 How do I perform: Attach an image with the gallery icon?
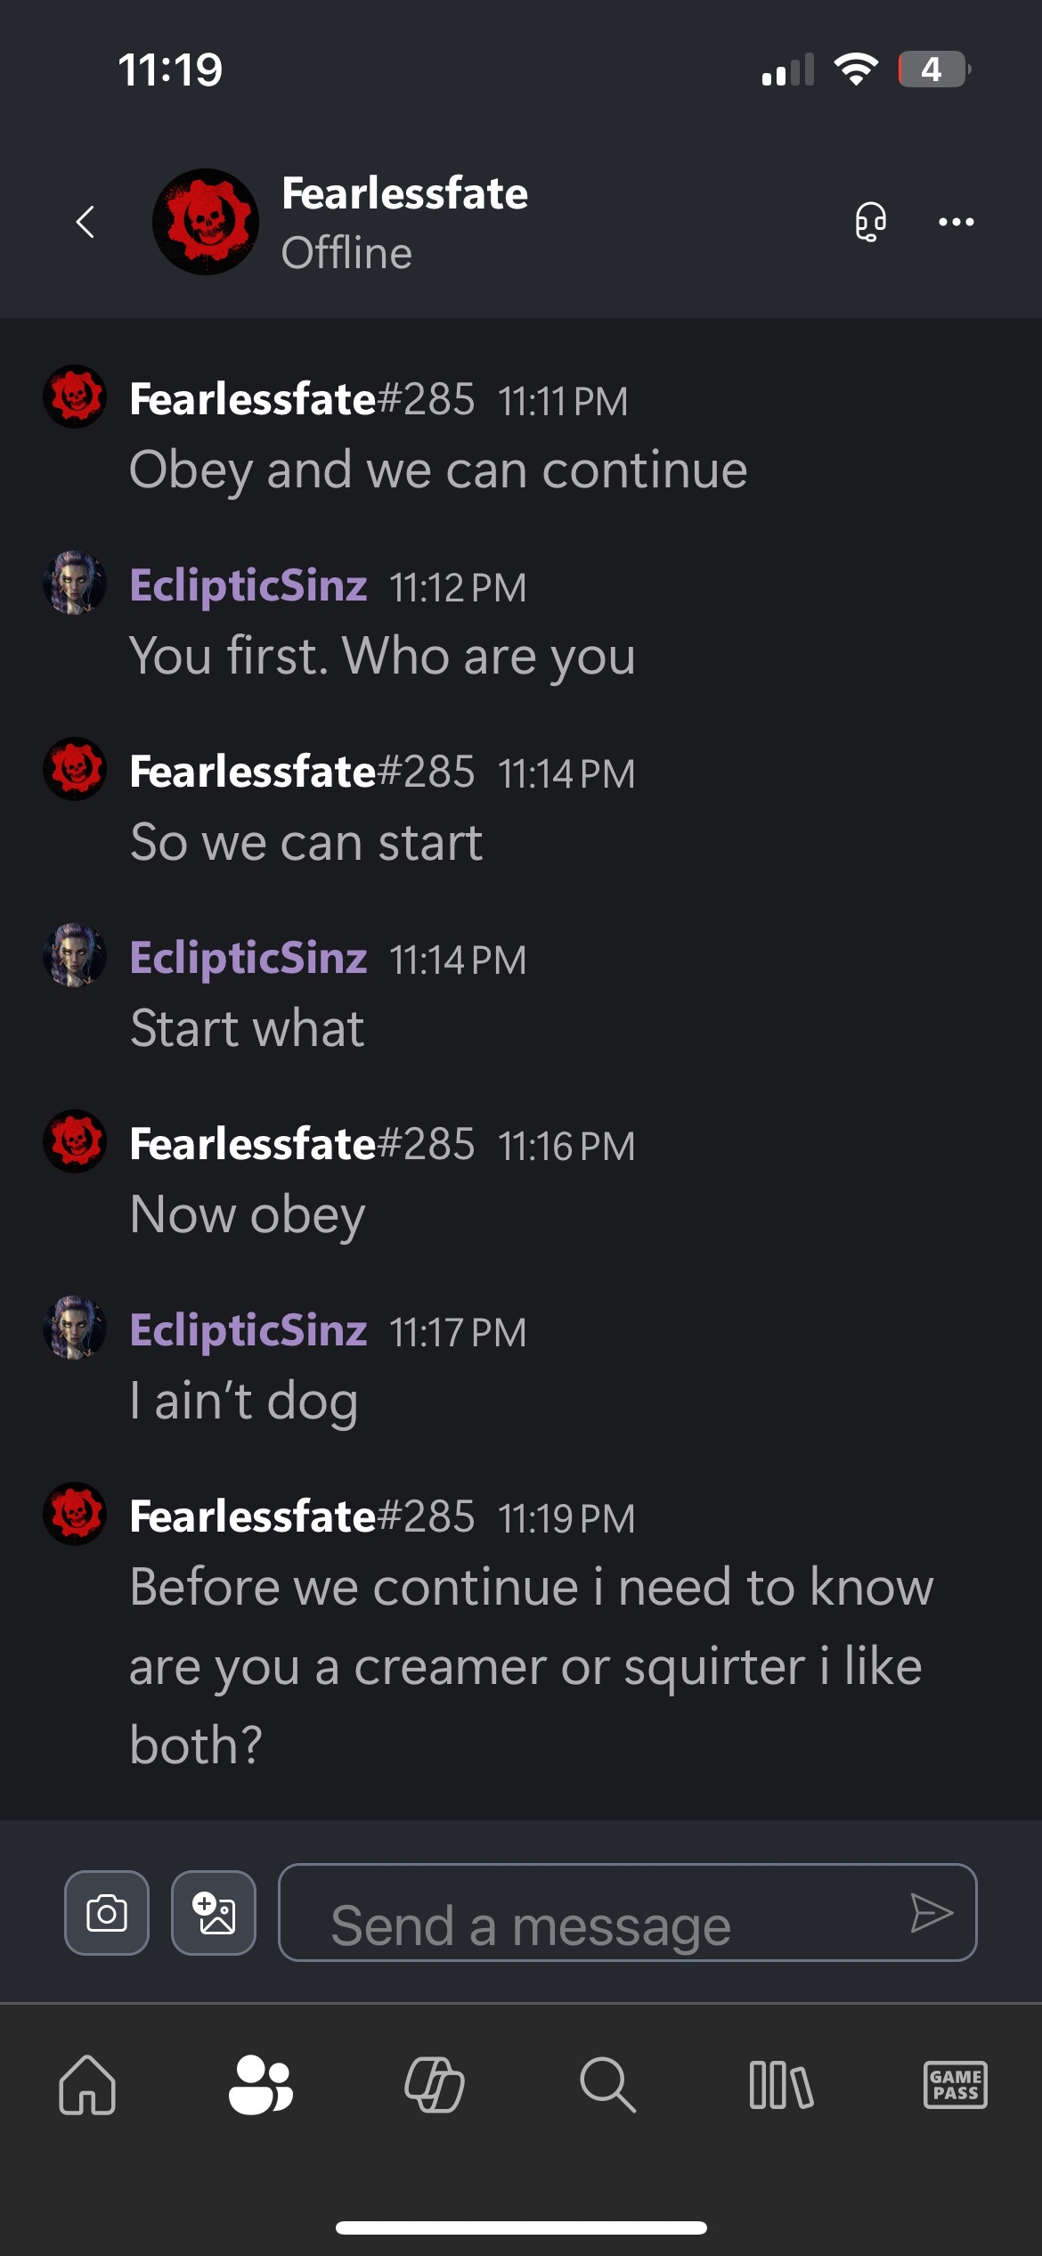point(214,1912)
